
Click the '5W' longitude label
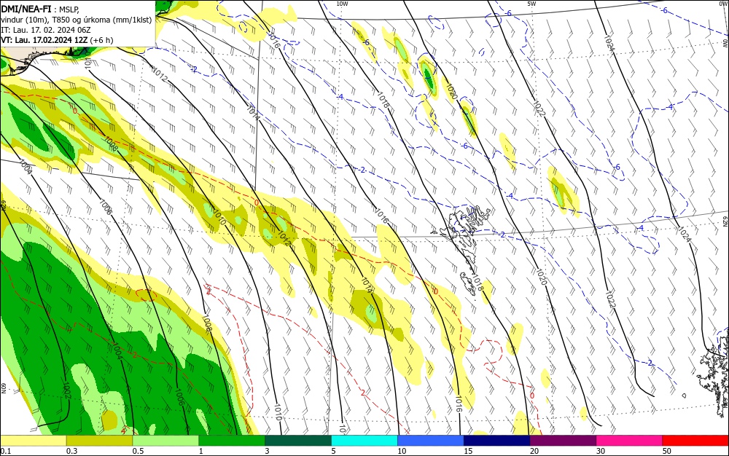click(531, 4)
